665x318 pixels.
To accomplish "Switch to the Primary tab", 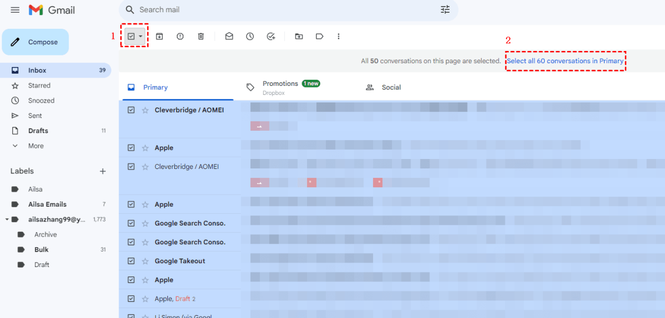I will click(x=176, y=88).
